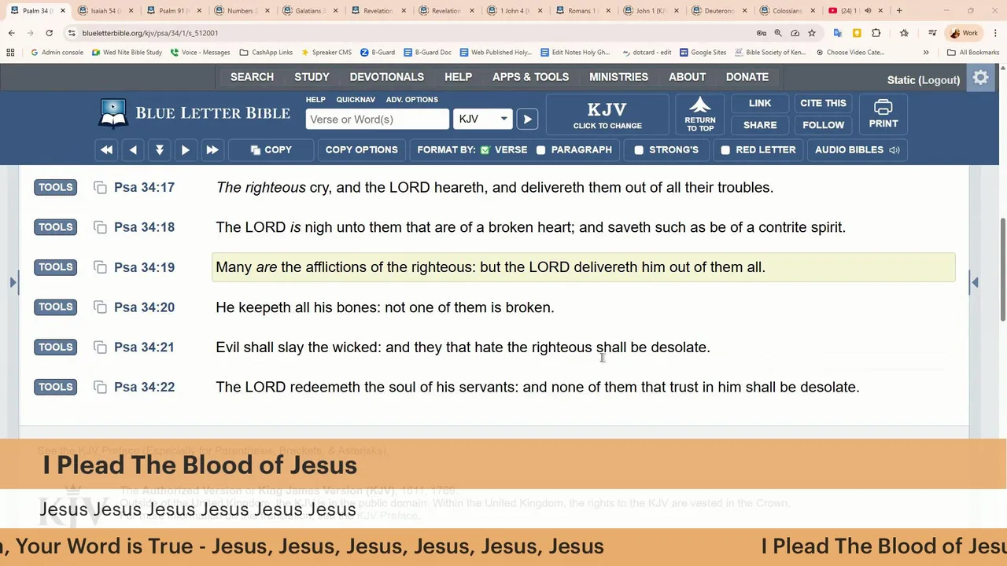
Task: Copy Psa 34:18 with its copy icon
Action: coord(100,227)
